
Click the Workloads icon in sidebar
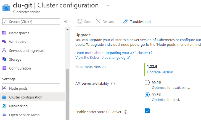tap(4, 42)
